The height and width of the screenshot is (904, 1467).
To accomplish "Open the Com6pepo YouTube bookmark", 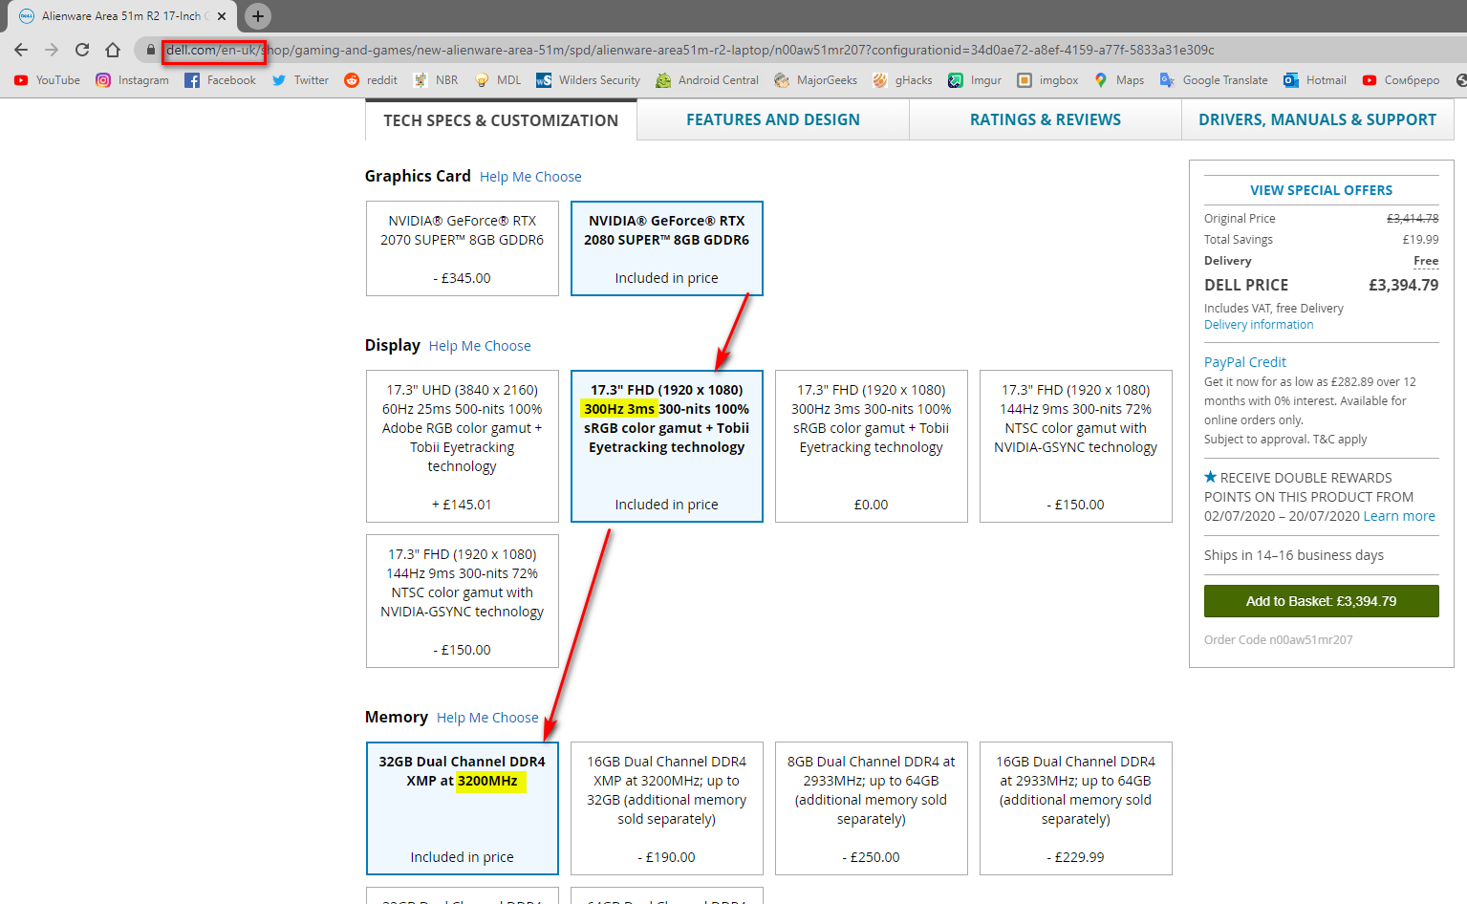I will (x=1401, y=80).
